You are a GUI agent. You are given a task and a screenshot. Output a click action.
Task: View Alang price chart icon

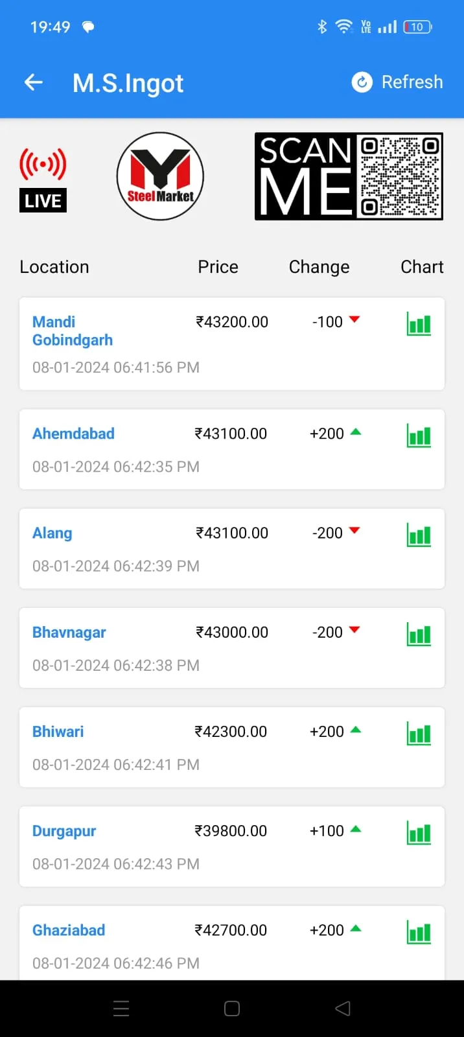419,535
